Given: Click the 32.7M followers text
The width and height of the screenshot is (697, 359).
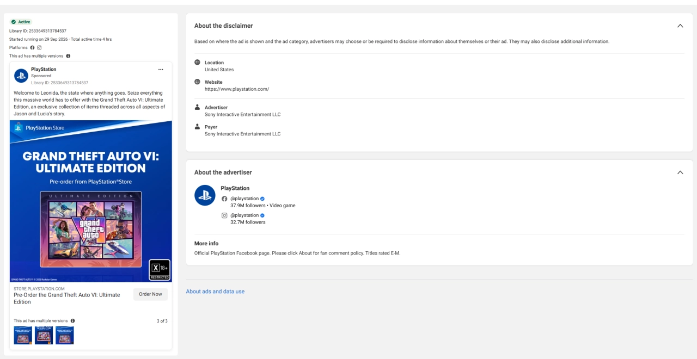Looking at the screenshot, I should (x=248, y=222).
